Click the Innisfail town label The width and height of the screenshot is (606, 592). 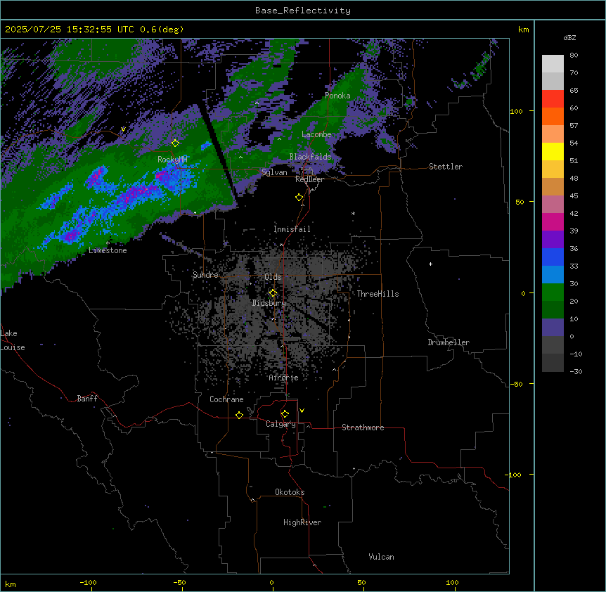pyautogui.click(x=292, y=229)
